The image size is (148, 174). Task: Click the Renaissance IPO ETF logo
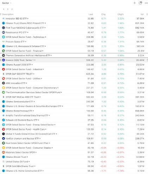(x=4, y=32)
